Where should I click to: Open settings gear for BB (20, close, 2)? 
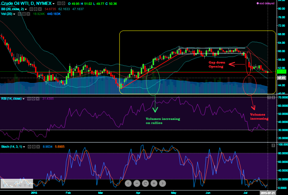[x=36, y=9]
